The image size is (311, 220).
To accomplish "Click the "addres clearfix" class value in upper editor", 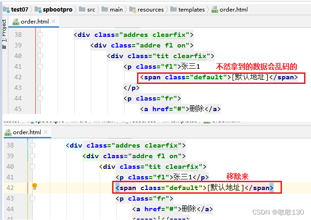I will point(155,35).
